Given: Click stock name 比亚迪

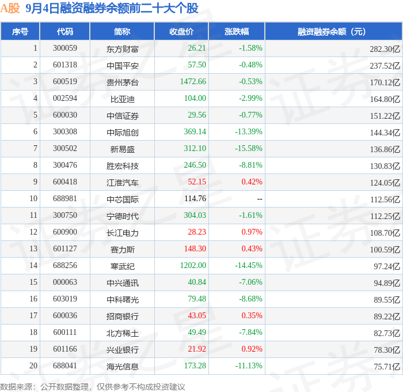Looking at the screenshot, I should (x=122, y=99).
